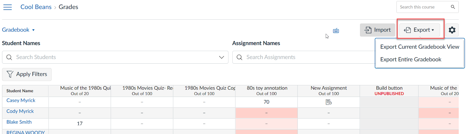Open Casey Myrick's student link
The image size is (466, 134).
pos(21,100)
